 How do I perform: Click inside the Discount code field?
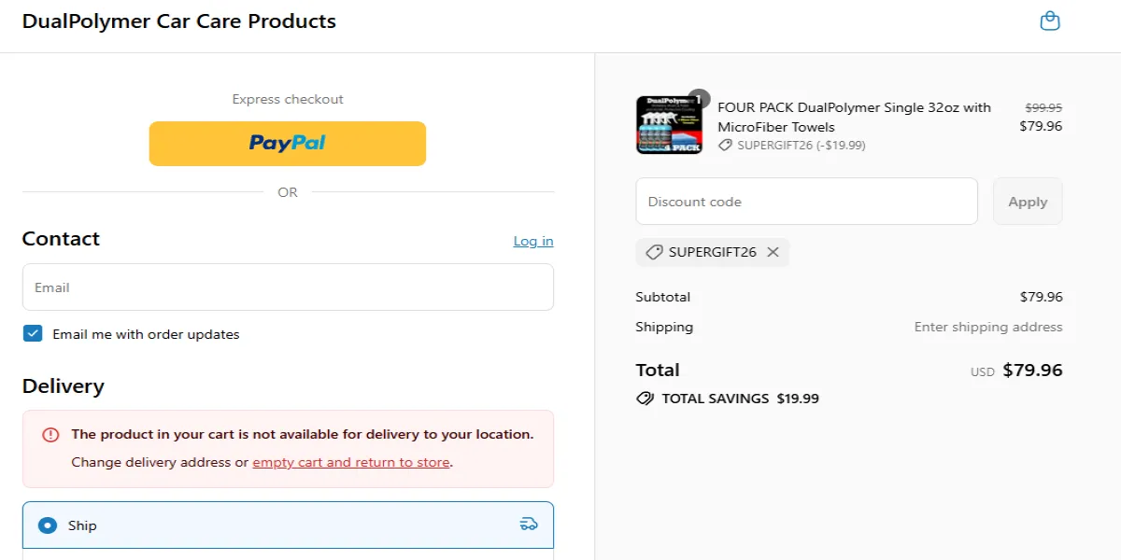point(806,201)
